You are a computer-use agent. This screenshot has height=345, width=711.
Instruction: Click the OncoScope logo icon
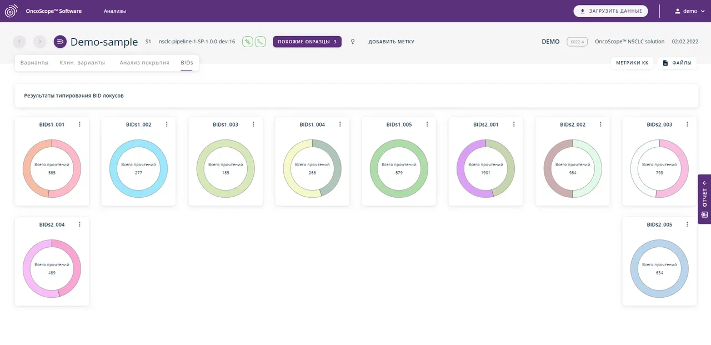click(11, 11)
